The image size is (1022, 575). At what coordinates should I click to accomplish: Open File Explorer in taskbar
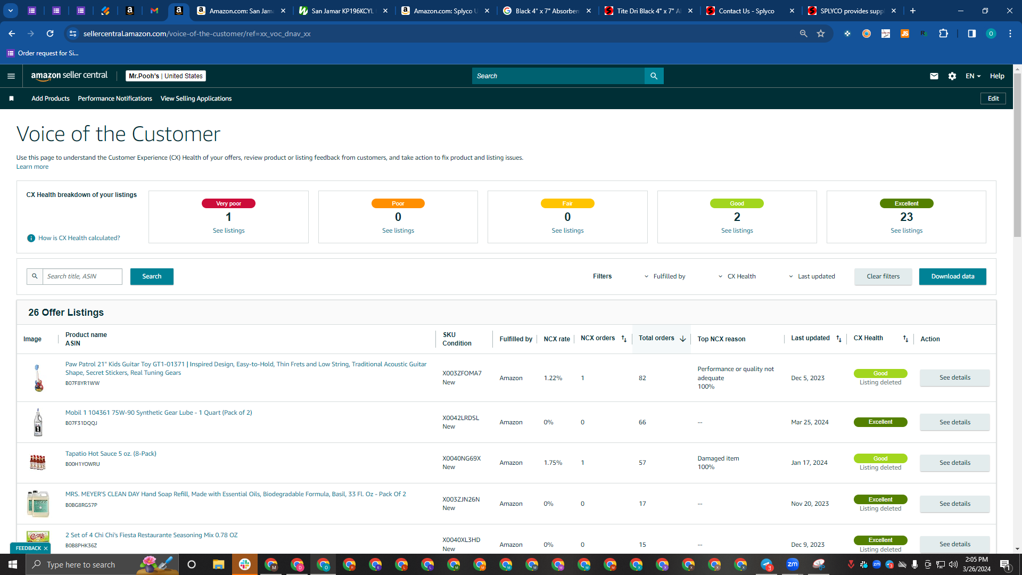218,564
